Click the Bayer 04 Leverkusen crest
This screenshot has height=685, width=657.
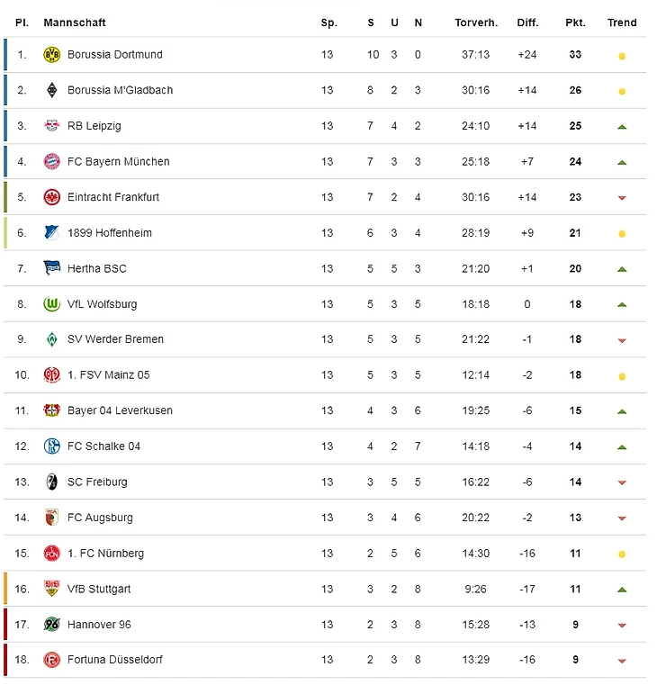pyautogui.click(x=51, y=410)
